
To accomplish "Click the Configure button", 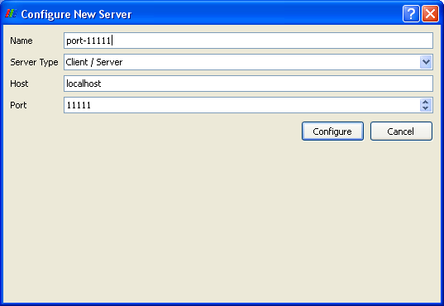I will (332, 131).
